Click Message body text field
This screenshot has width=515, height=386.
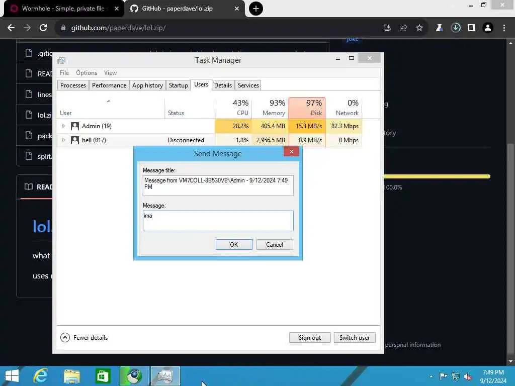(218, 221)
